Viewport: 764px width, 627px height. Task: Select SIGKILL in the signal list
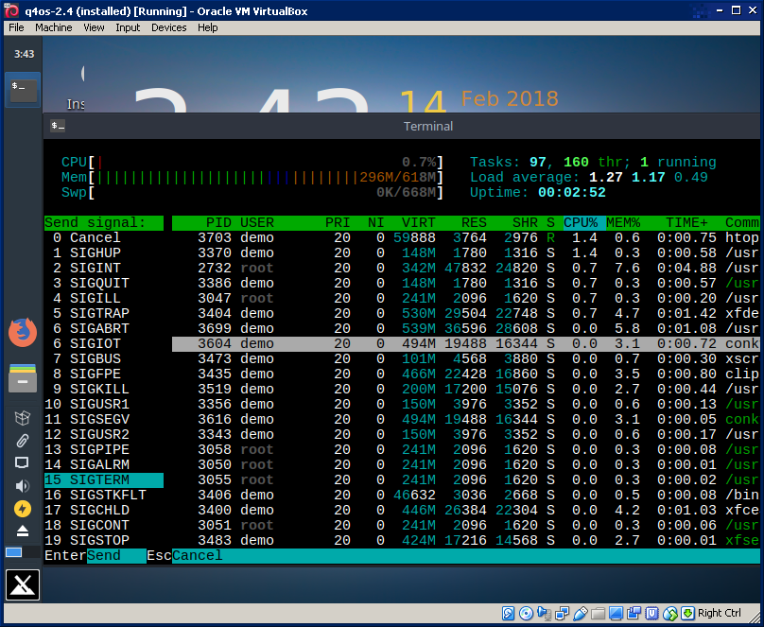coord(97,389)
